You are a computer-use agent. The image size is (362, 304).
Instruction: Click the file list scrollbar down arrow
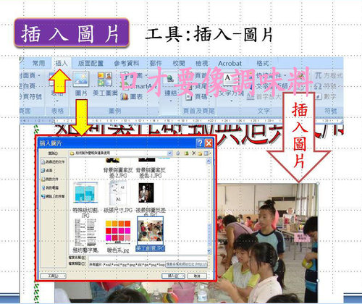tap(209, 251)
